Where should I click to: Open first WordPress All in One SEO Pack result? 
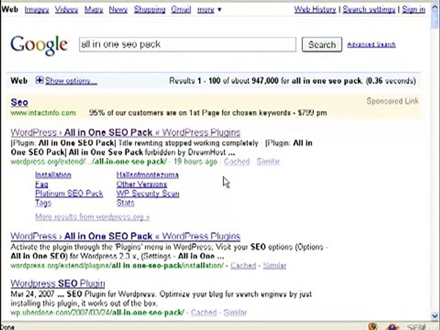(x=126, y=132)
